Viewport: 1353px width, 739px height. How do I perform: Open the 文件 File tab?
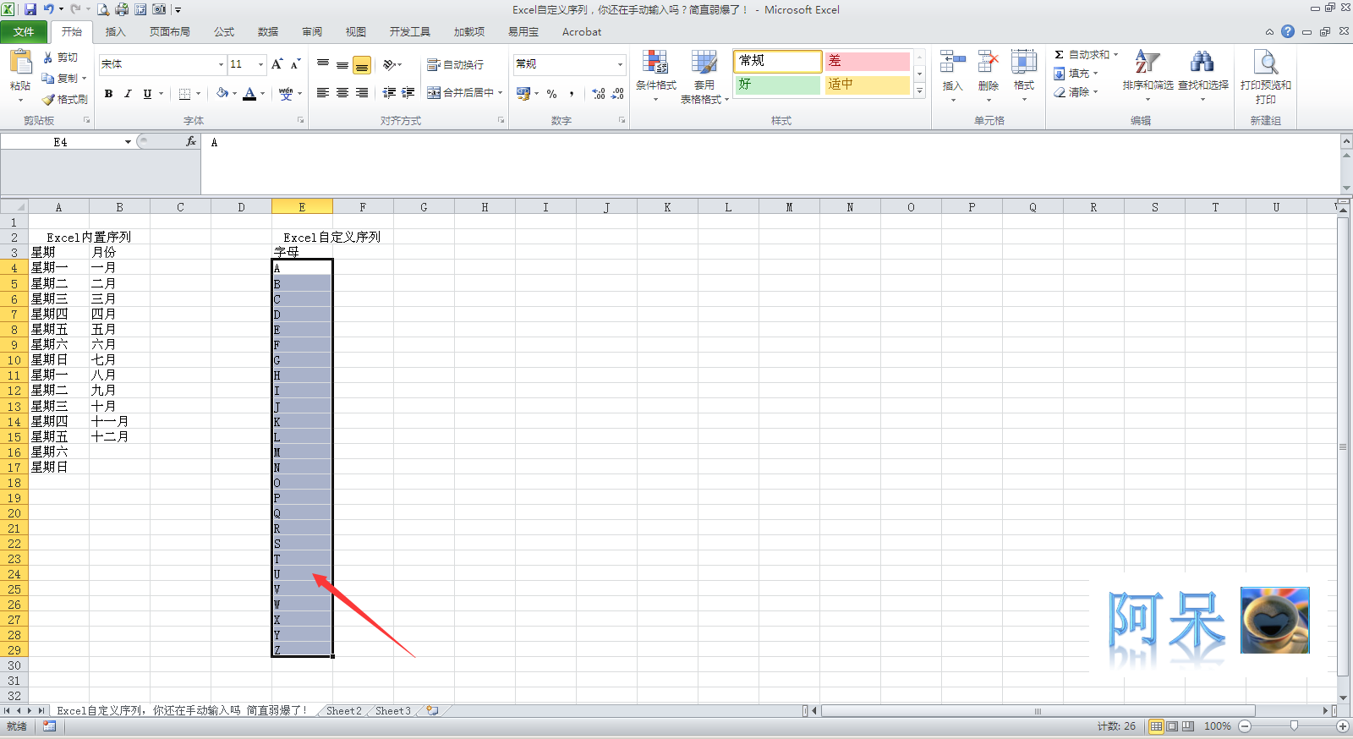[x=24, y=32]
